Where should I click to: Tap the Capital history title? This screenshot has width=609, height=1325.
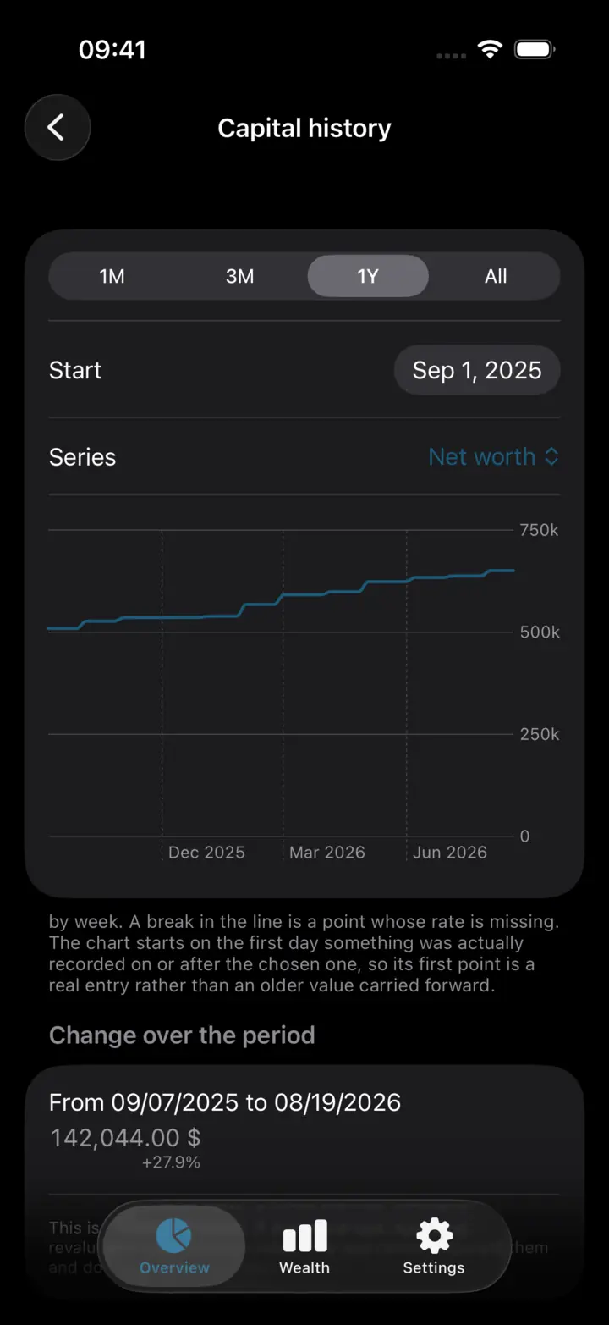[x=304, y=128]
